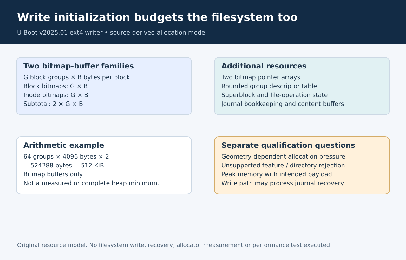Image resolution: width=406 pixels, height=260 pixels.
Task: Select the 'G block groups × B bytes per block' line
Action: click(x=77, y=77)
